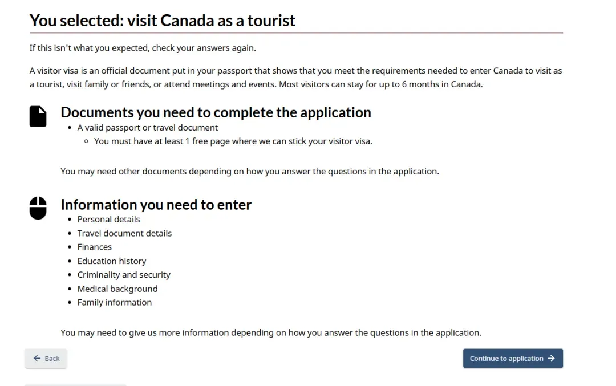This screenshot has height=386, width=616.
Task: Click the document file icon
Action: [38, 116]
